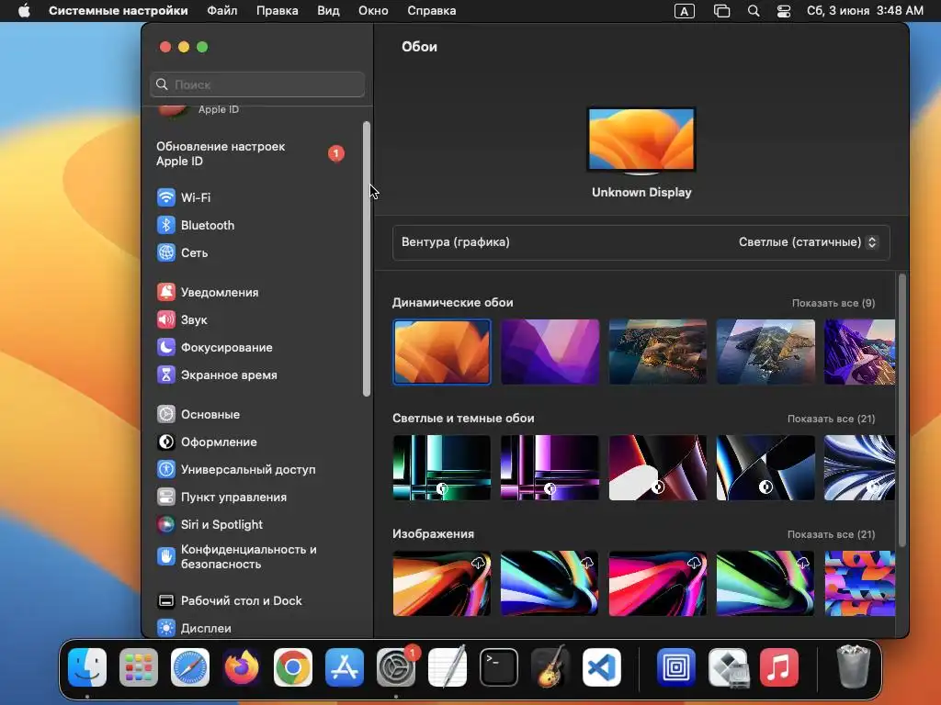Show all 21 light and dark wallpapers
Image resolution: width=941 pixels, height=705 pixels.
(x=831, y=419)
